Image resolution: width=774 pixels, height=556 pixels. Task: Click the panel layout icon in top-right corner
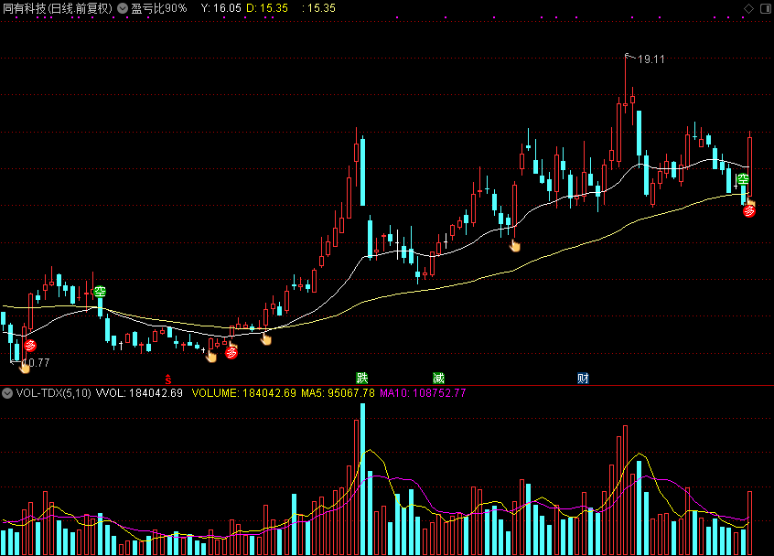766,8
